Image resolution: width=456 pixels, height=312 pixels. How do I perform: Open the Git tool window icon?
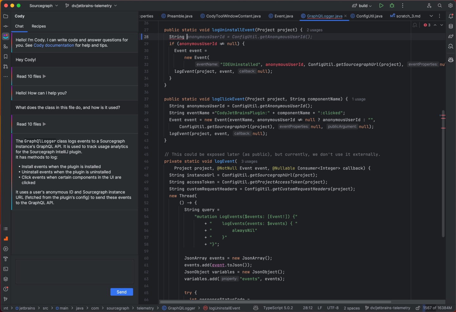(5, 299)
